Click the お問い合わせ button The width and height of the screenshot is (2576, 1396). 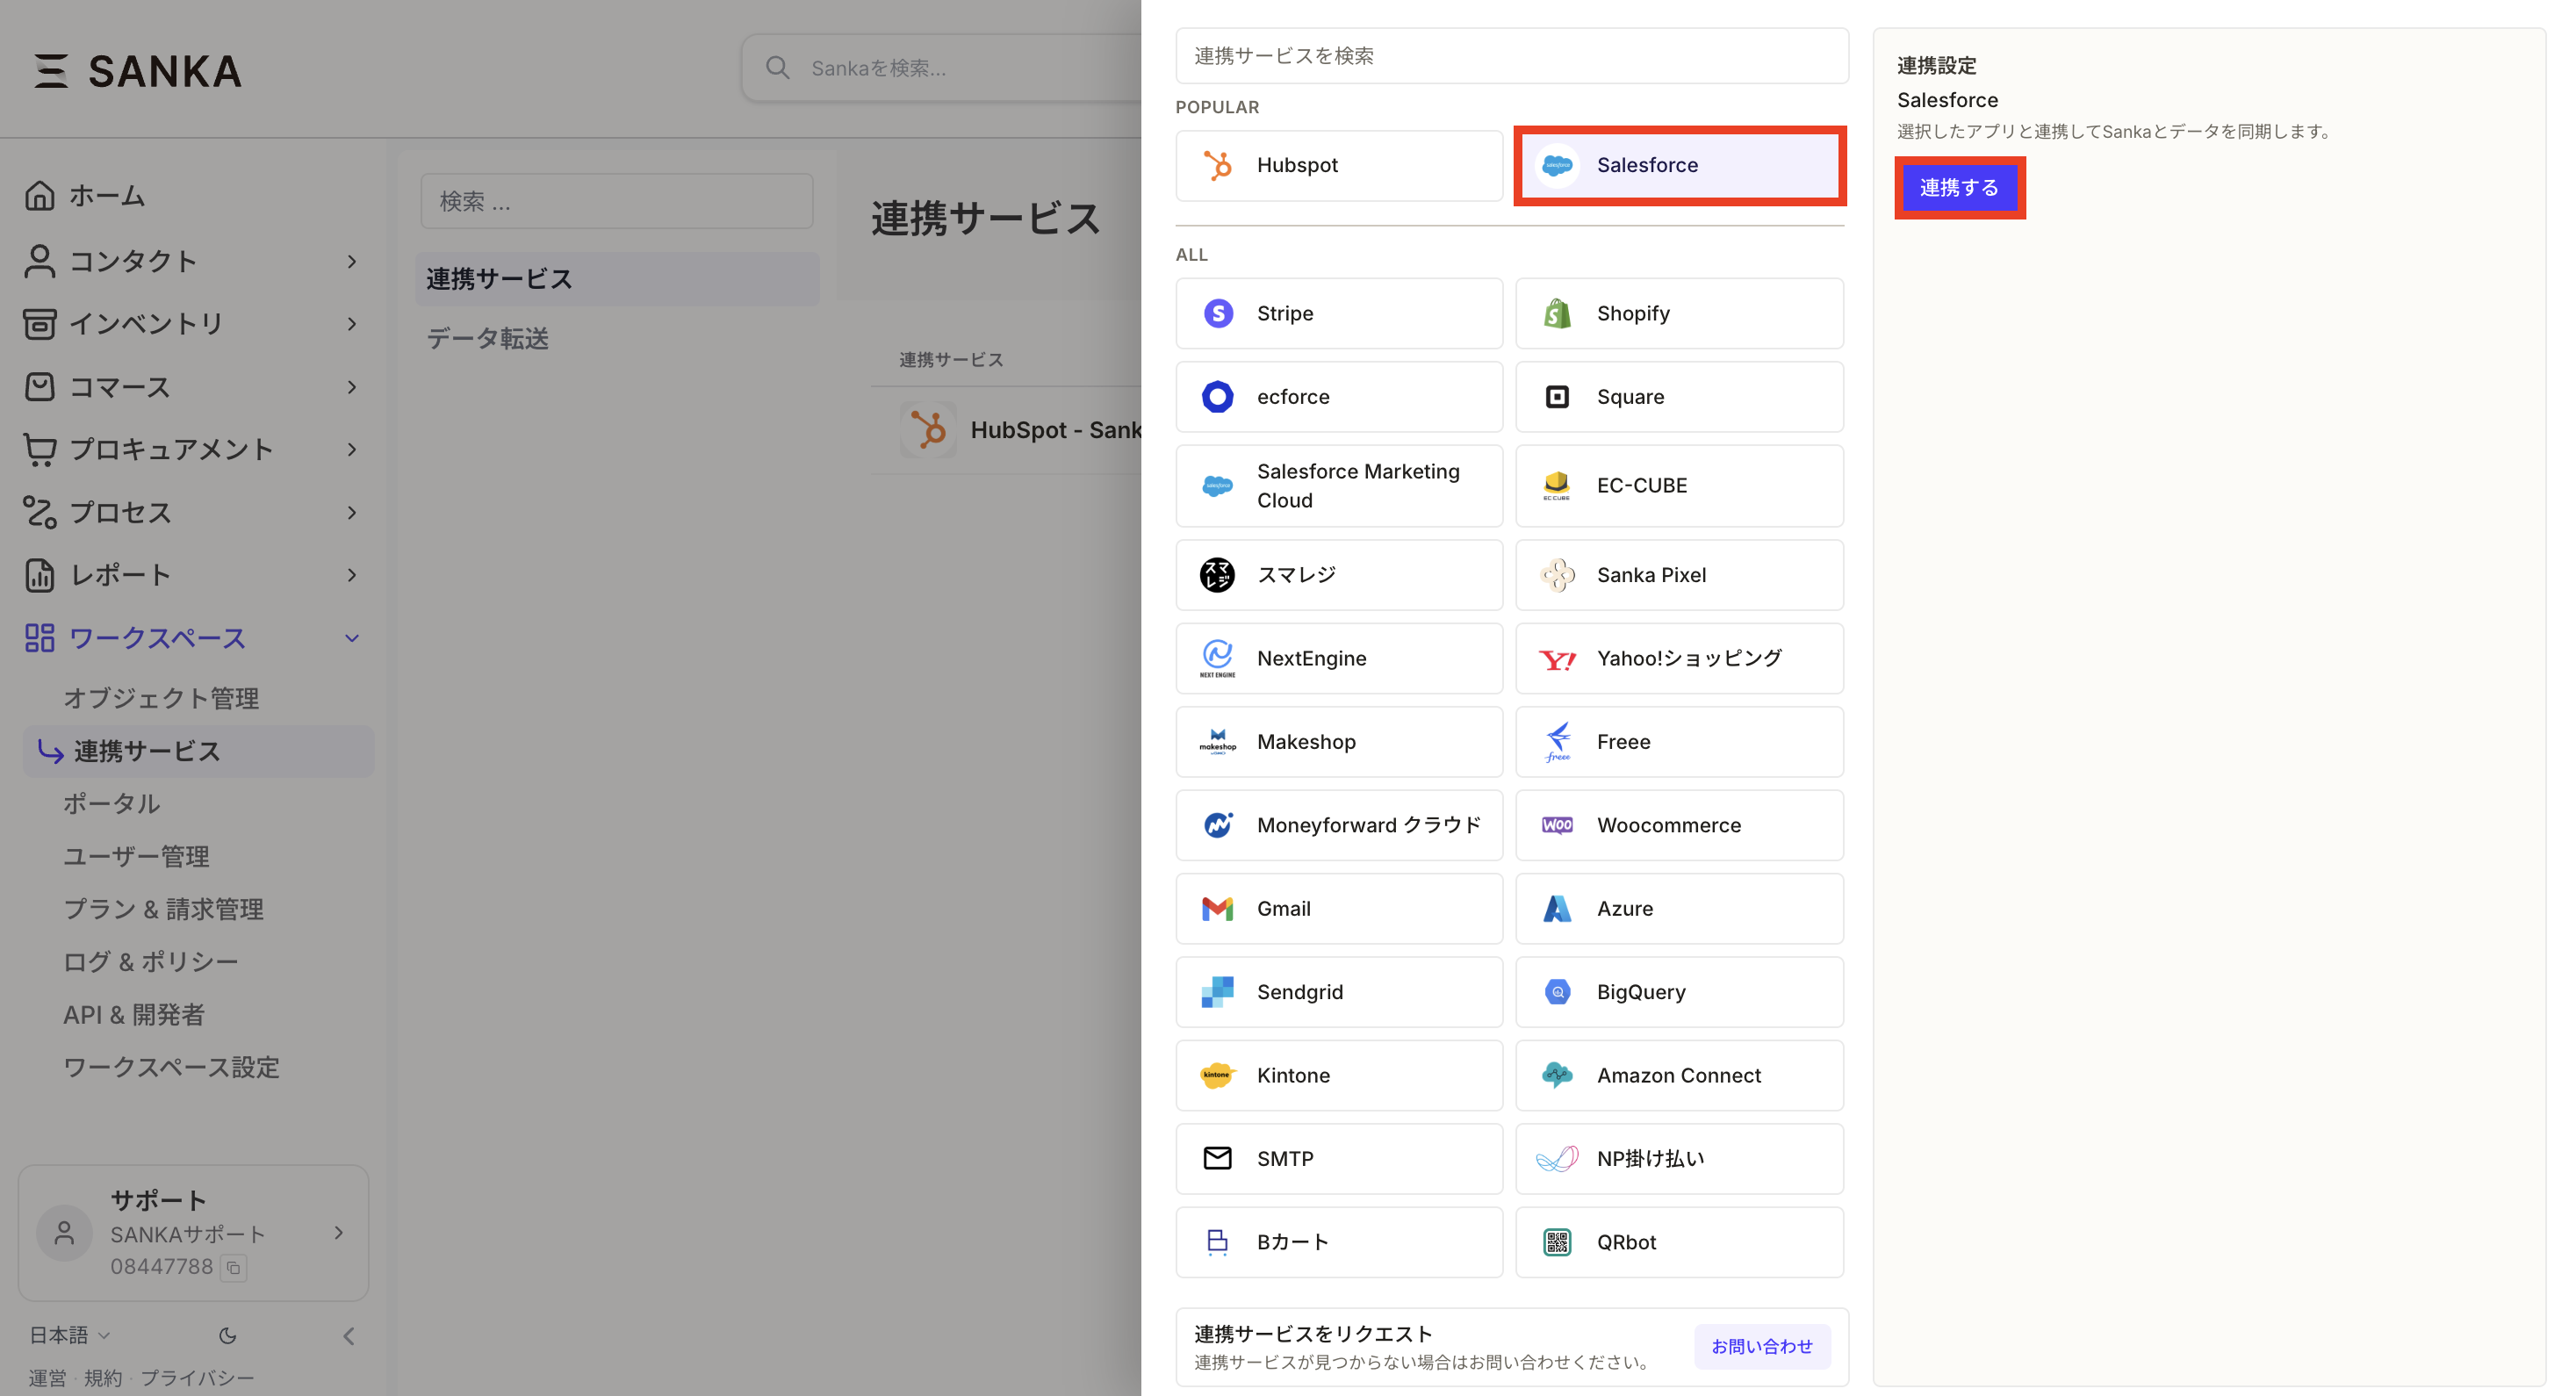pyautogui.click(x=1761, y=1346)
